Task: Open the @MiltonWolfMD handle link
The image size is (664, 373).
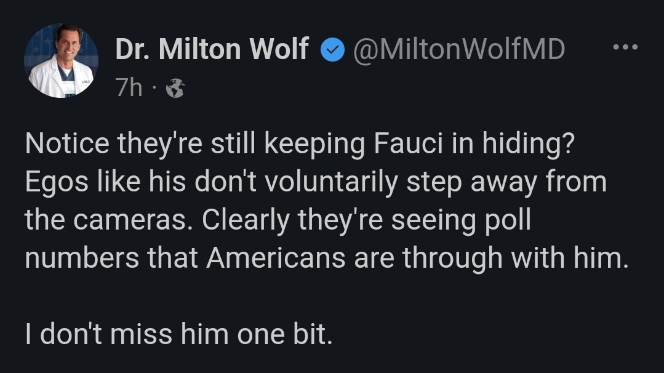Action: tap(458, 49)
